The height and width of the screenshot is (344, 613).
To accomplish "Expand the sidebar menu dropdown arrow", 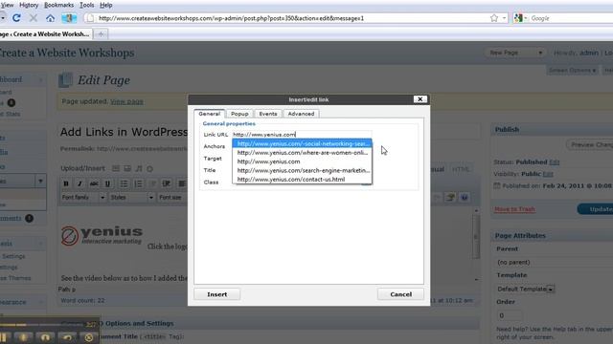I will click(x=40, y=181).
